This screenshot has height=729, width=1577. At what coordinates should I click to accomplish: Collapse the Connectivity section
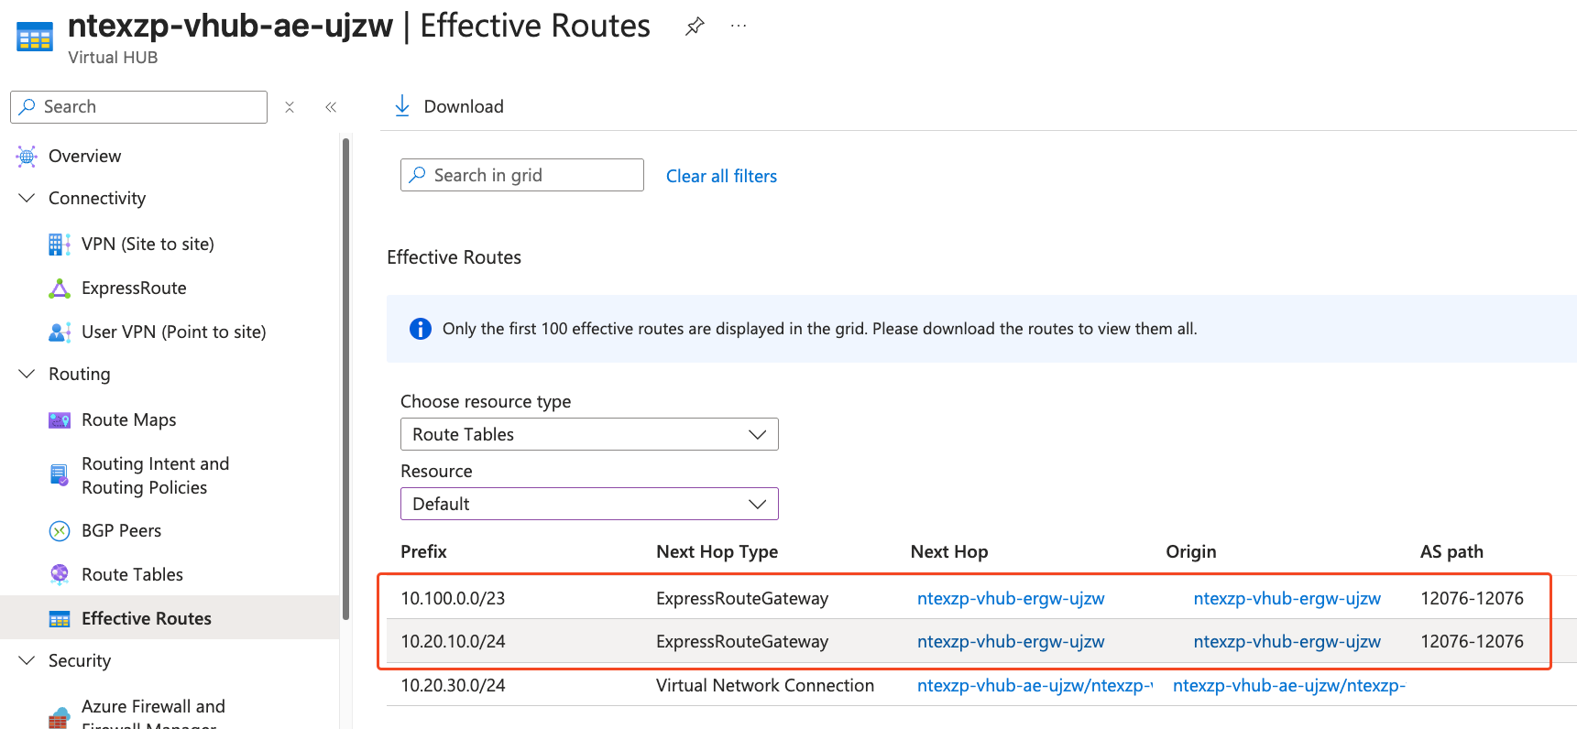(x=27, y=199)
